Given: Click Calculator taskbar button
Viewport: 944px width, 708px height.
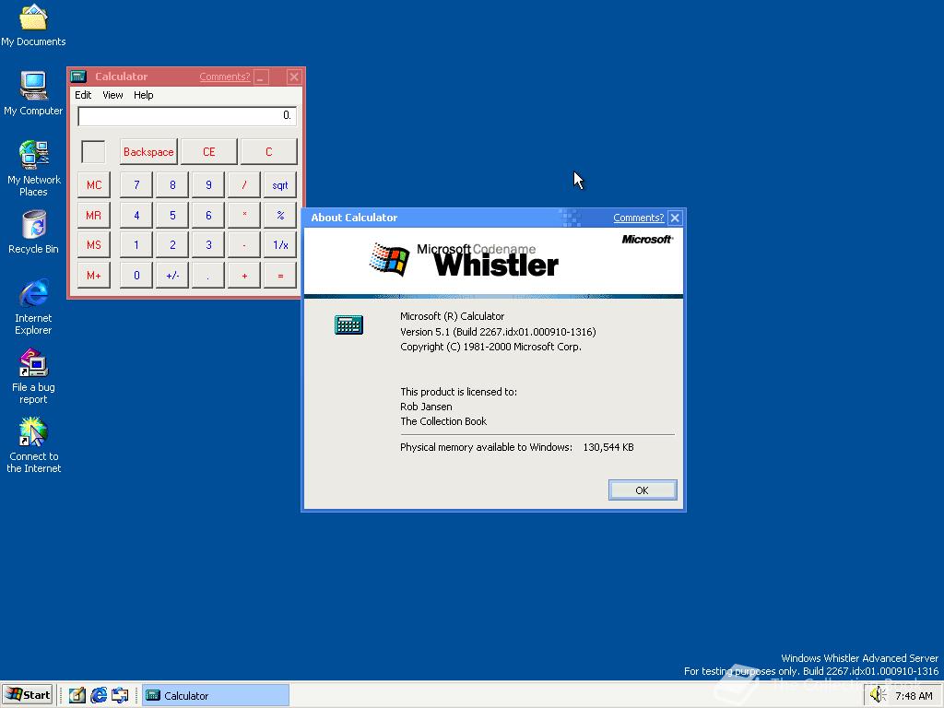Looking at the screenshot, I should point(216,695).
